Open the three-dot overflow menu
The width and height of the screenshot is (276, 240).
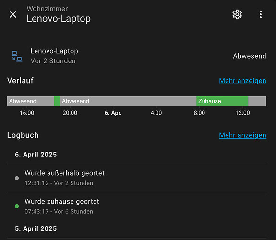261,14
